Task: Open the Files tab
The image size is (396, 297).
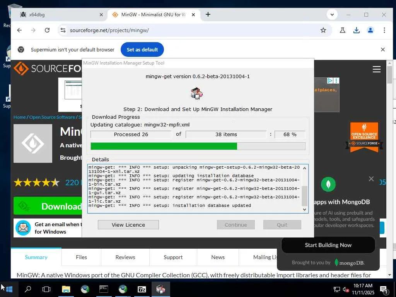Action: [x=81, y=257]
